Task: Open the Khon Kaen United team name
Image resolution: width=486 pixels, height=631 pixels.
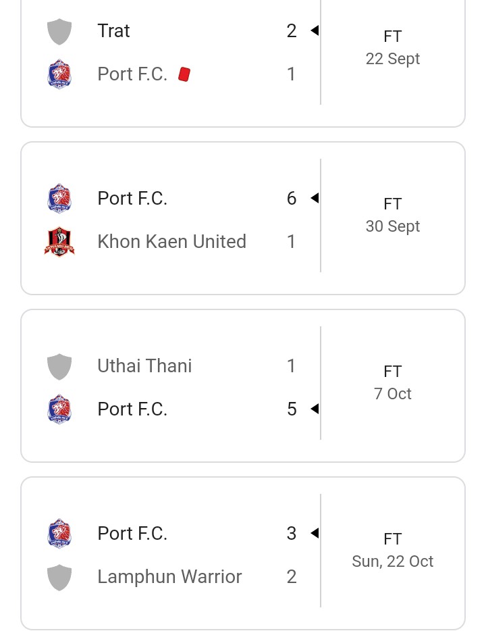Action: (x=171, y=242)
